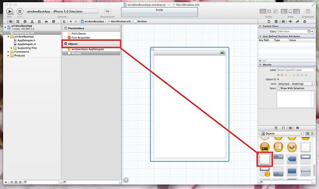Click the Run button
319x189 pixels.
pyautogui.click(x=10, y=12)
